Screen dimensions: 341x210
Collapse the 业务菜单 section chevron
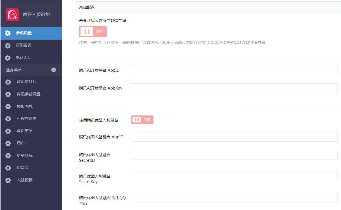[x=54, y=70]
